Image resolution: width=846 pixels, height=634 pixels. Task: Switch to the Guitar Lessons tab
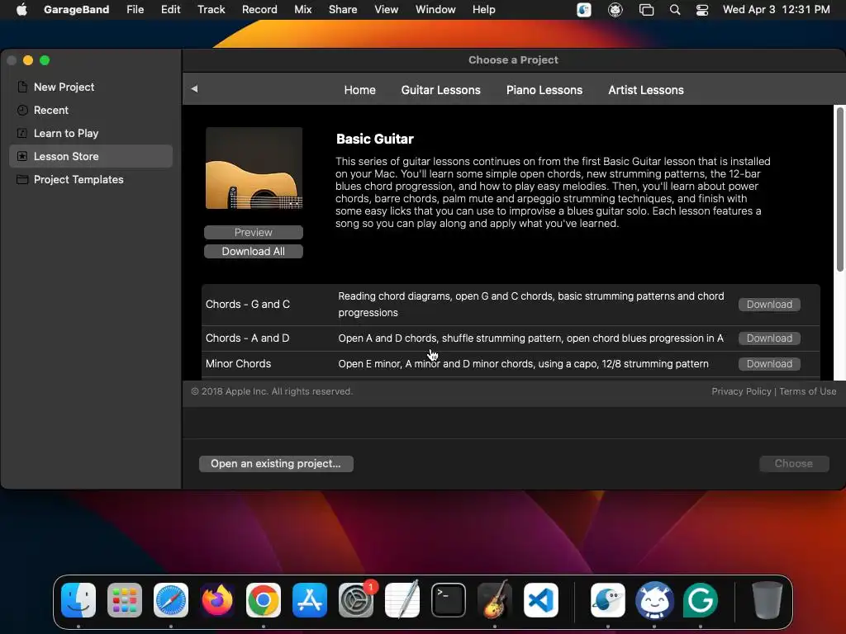pyautogui.click(x=441, y=90)
